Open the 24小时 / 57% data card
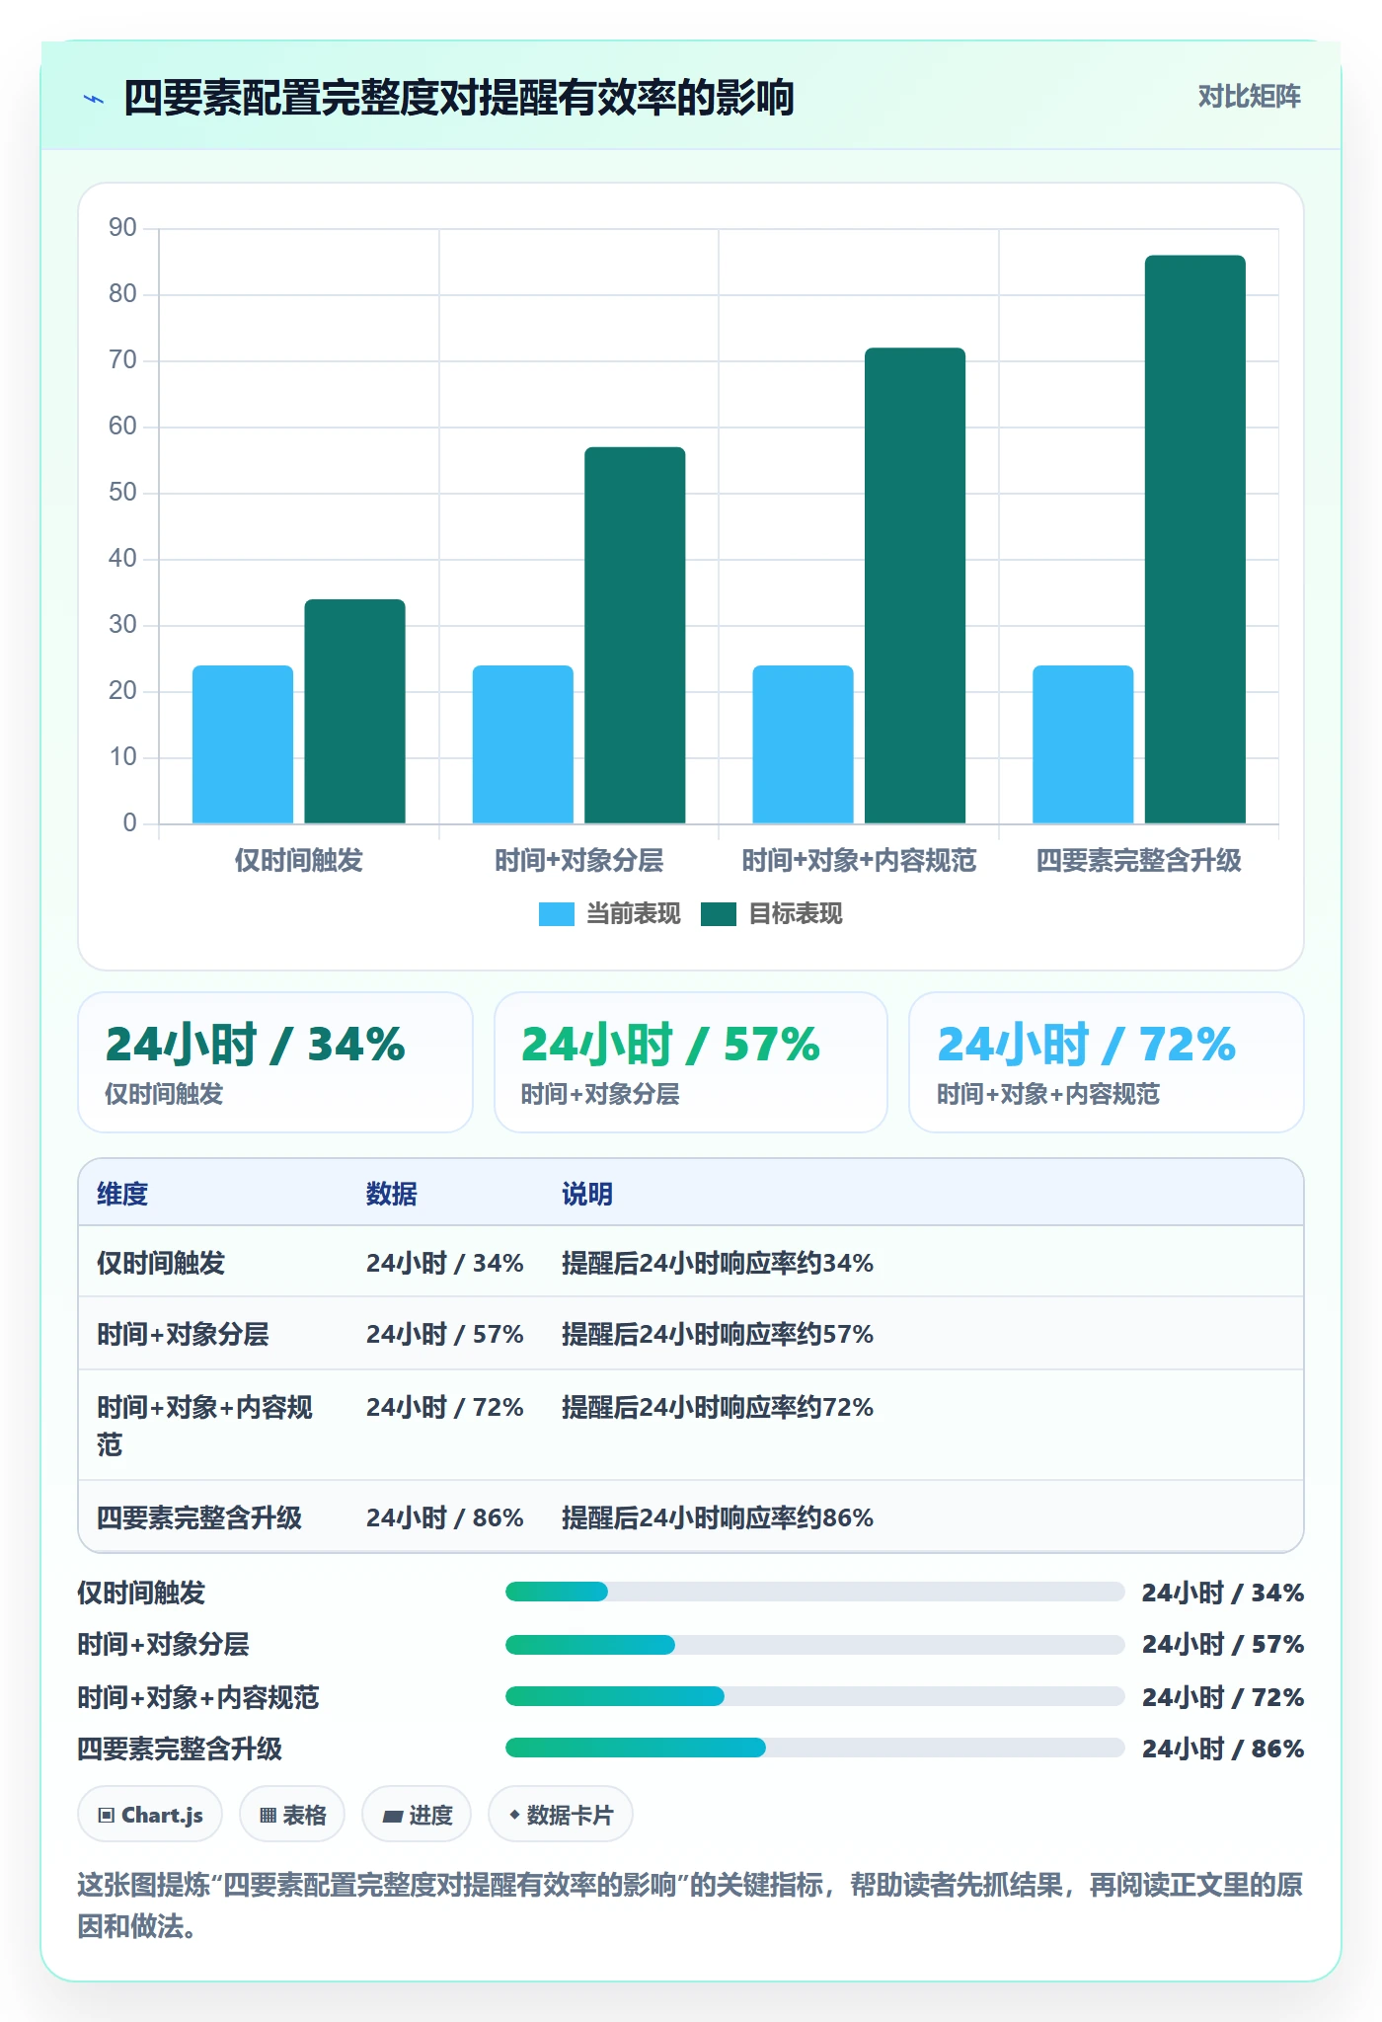Viewport: 1382px width, 2022px height. (x=691, y=1062)
